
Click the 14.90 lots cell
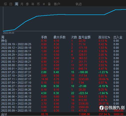click(45, 79)
